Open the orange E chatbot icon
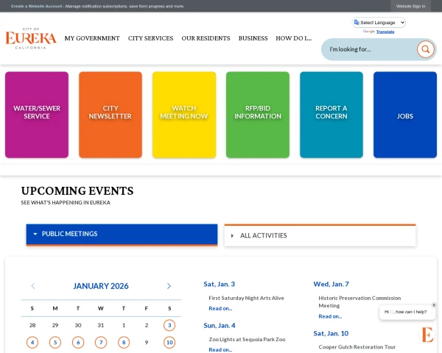 pos(427,335)
